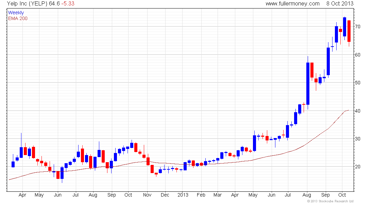Click the 'Nov' label on time axis
Viewport: 374px width, 204px height.
[147, 195]
